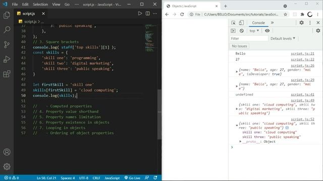The image size is (323, 181).
Task: Bookmark this page with star icon
Action: pyautogui.click(x=285, y=15)
